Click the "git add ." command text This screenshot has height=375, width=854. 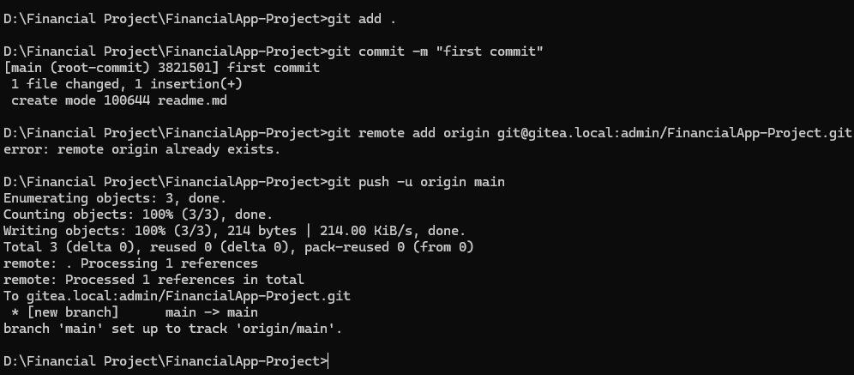point(375,18)
